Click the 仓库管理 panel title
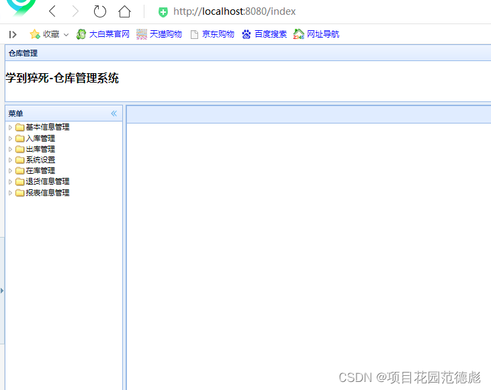The height and width of the screenshot is (390, 491). (23, 53)
